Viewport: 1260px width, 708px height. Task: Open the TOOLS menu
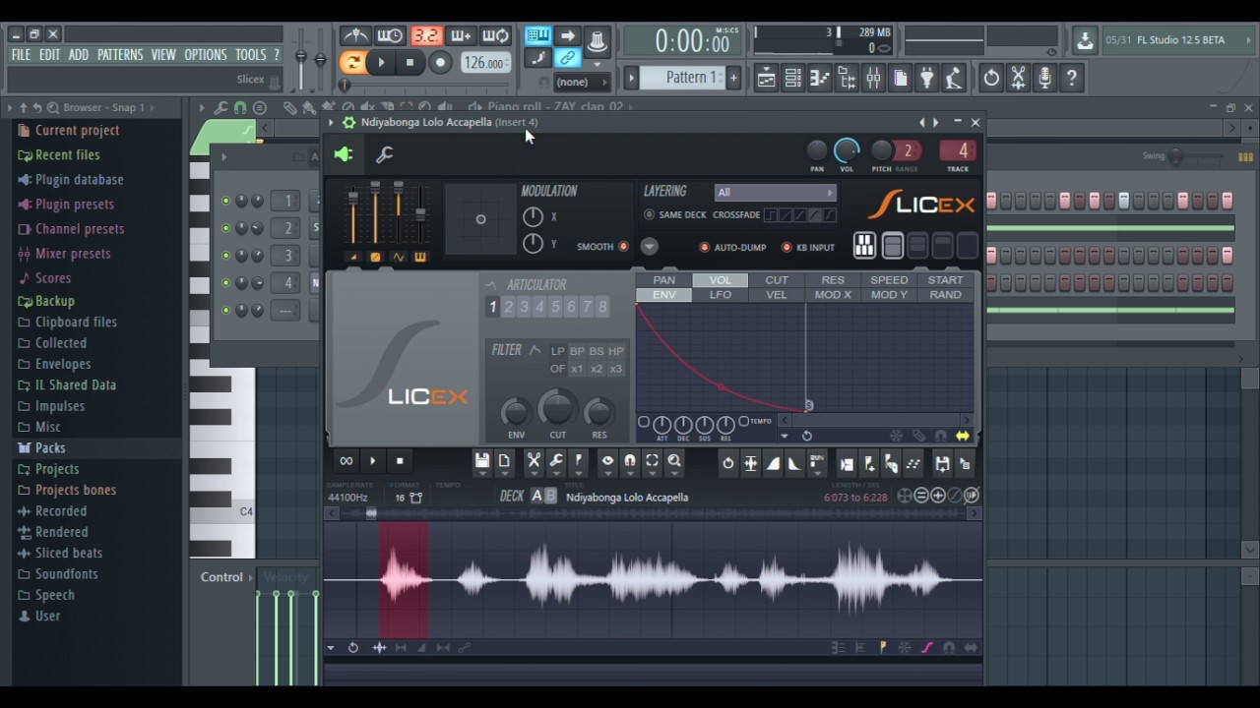[250, 54]
